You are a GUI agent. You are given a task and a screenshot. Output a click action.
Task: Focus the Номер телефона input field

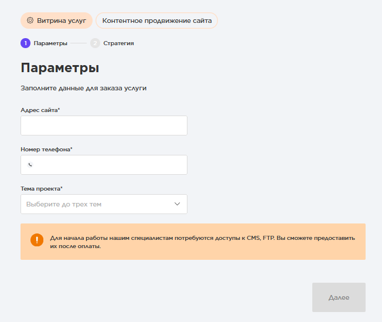pos(110,165)
